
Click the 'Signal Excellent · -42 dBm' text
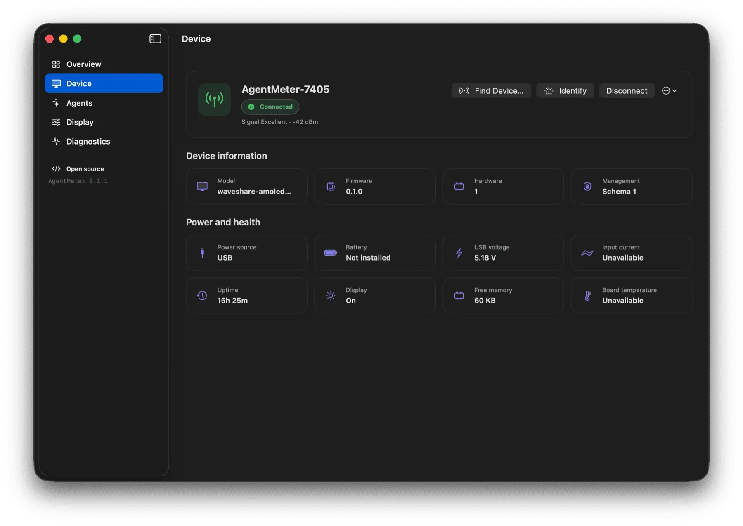click(280, 122)
